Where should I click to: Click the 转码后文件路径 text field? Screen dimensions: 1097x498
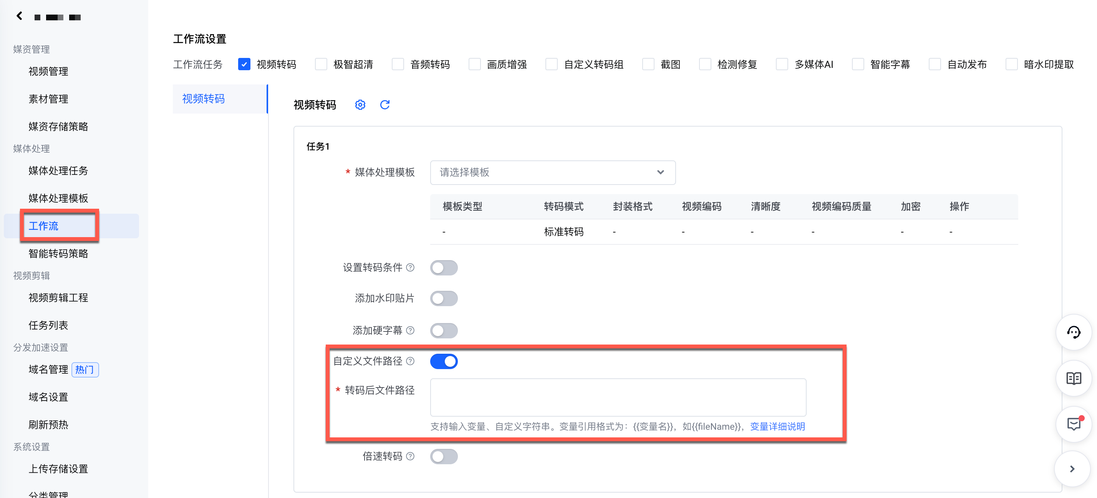coord(618,397)
